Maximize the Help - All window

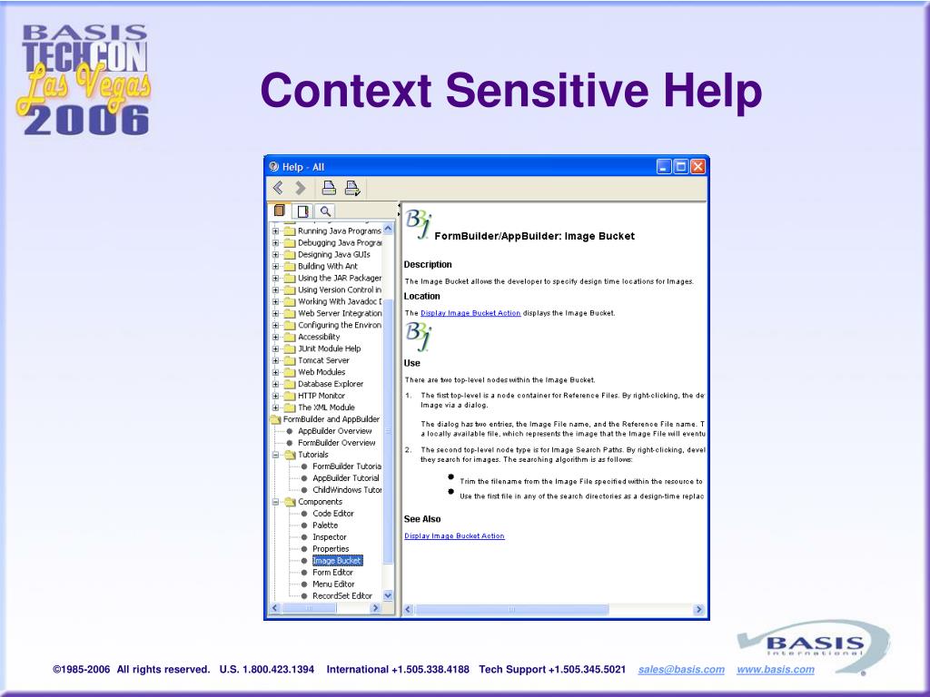(681, 167)
